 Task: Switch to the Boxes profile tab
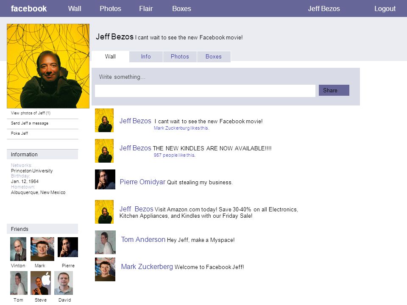coord(214,56)
